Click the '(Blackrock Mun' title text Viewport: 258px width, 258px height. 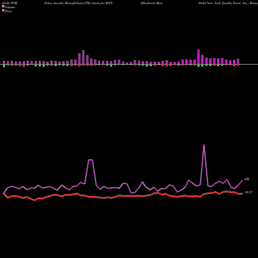[x=151, y=3]
